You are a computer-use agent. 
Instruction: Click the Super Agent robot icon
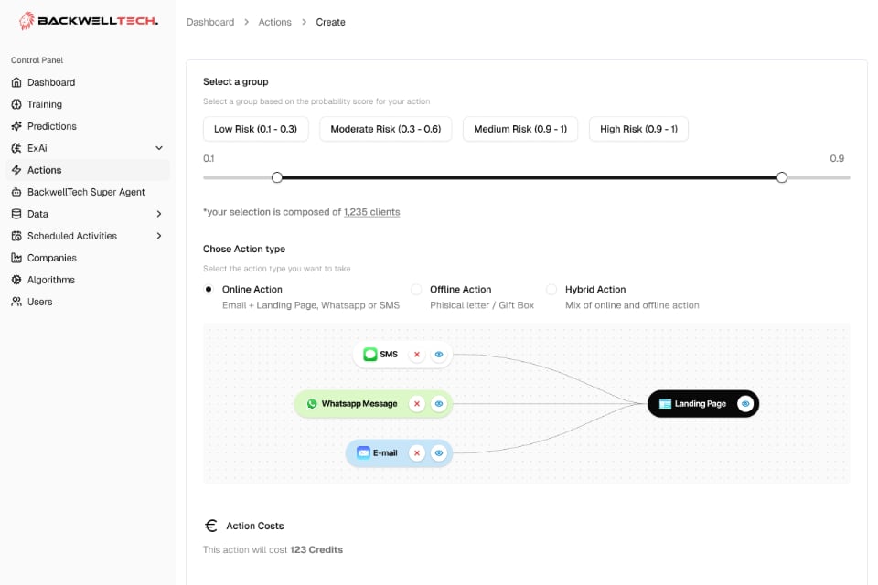[16, 192]
